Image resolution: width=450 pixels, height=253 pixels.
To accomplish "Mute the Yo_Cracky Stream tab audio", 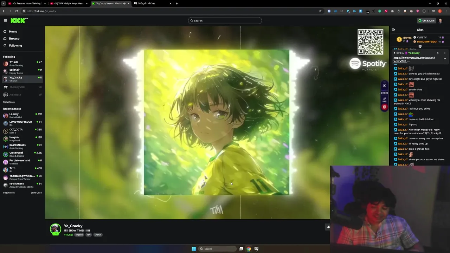I will [124, 4].
